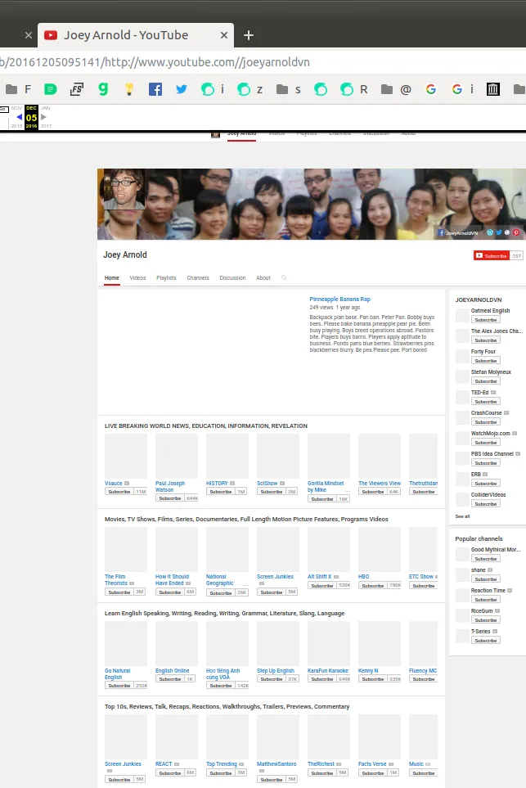526x788 pixels.
Task: Open Pinneapple Banana Rap video link
Action: pos(339,299)
